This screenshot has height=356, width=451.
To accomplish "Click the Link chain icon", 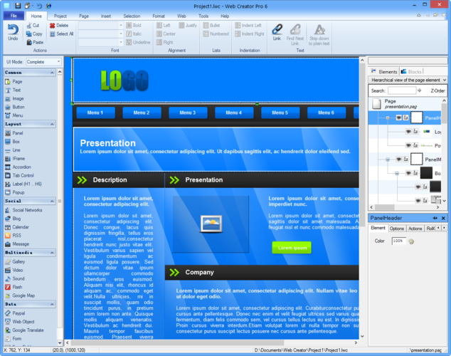I will click(277, 29).
